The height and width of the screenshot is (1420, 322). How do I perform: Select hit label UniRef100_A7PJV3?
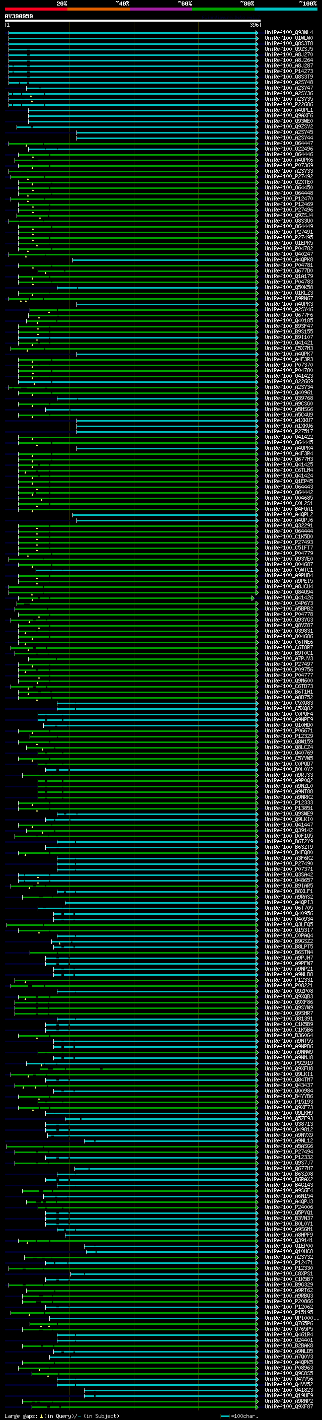(289, 659)
